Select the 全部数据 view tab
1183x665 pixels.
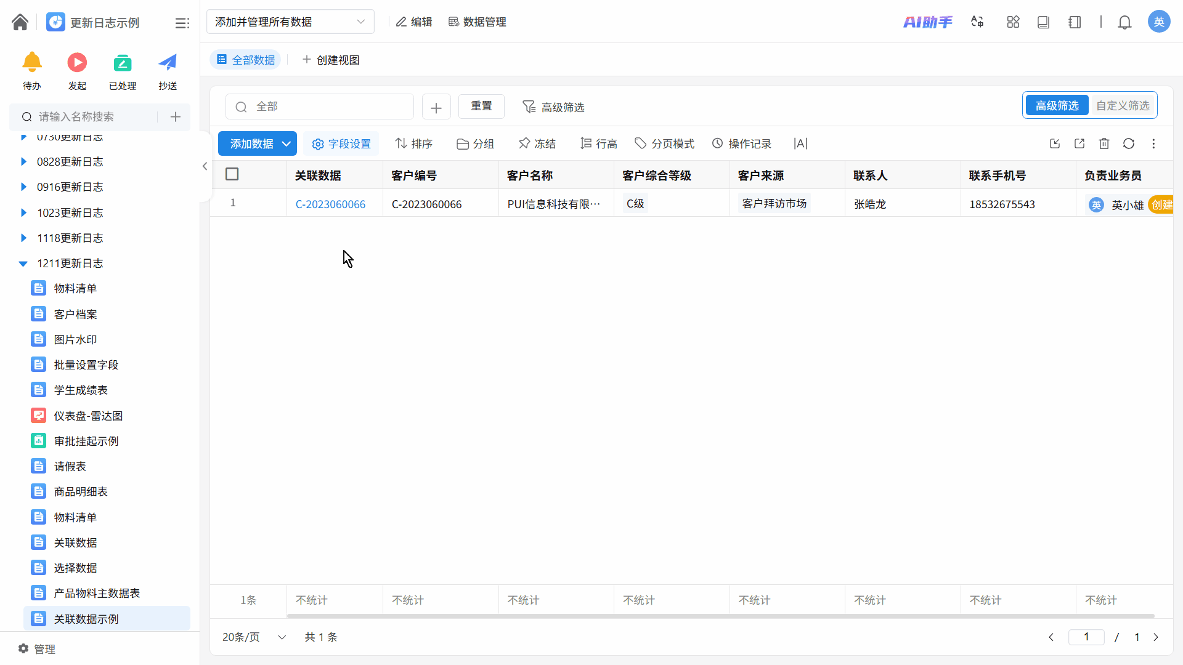pos(246,60)
